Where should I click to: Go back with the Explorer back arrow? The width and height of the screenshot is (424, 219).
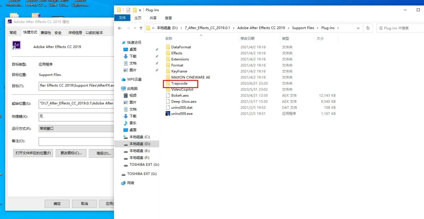tap(120, 28)
